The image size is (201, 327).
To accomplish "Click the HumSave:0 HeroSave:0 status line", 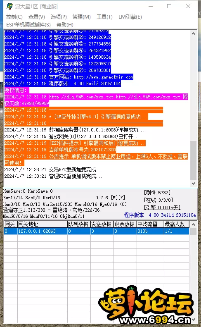I will point(28,191).
